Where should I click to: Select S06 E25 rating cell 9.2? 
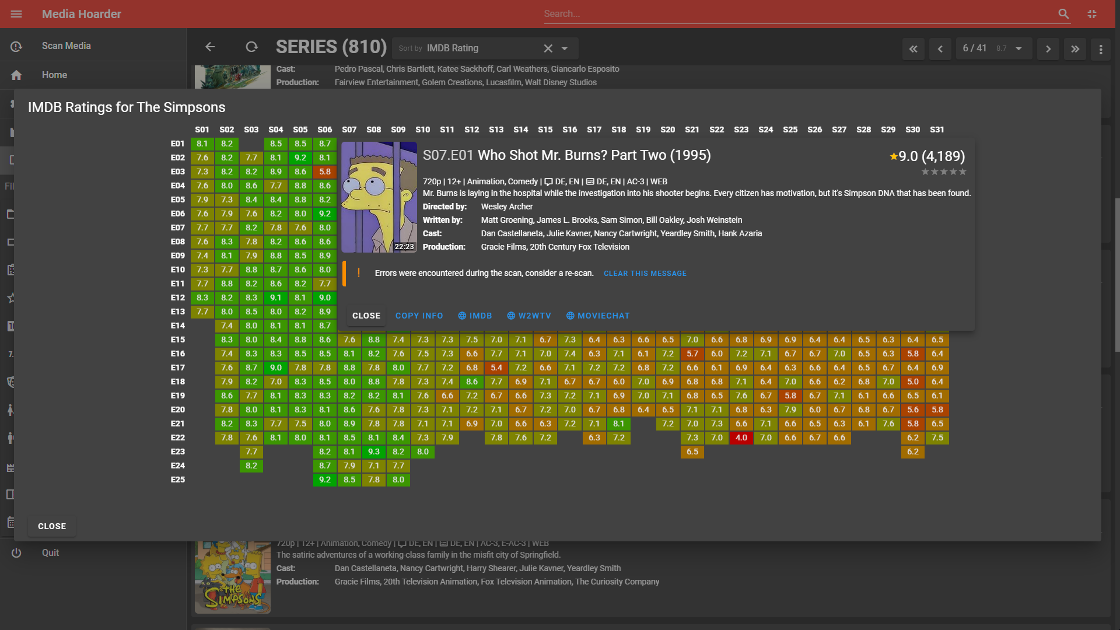(325, 480)
